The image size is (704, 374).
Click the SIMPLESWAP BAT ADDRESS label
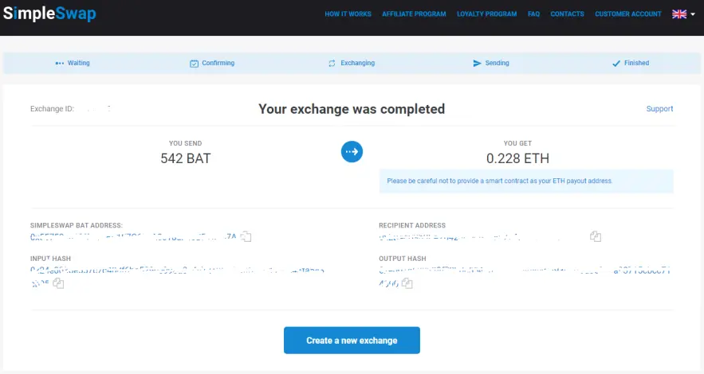point(77,225)
